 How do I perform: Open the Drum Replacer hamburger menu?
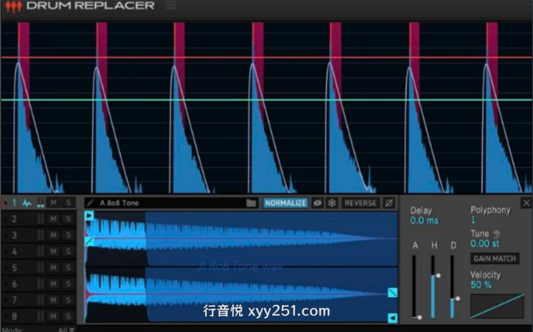click(171, 6)
